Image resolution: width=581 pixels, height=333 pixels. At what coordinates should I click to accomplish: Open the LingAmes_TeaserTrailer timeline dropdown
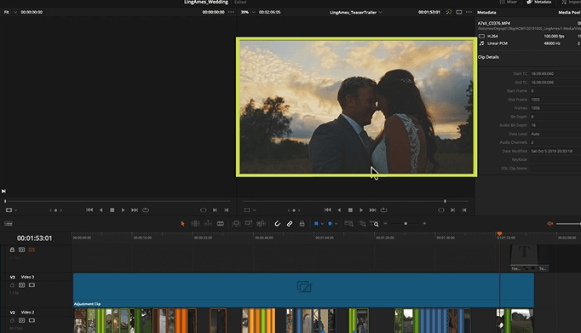(x=356, y=12)
